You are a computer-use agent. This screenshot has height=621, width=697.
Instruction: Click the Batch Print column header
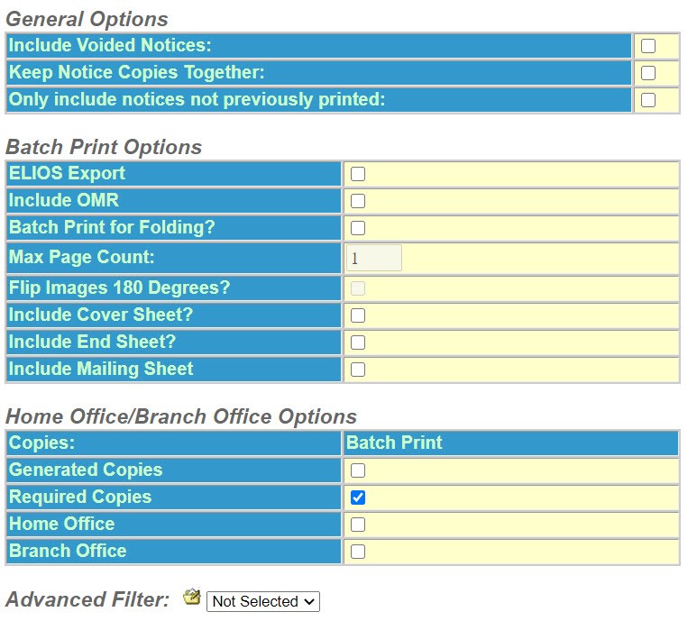coord(395,443)
